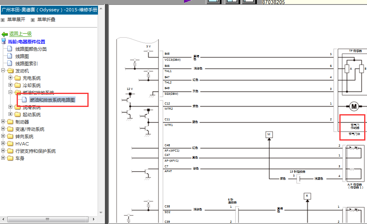Viewport: 367px width, 224px height.
Task: Select the 充电系统 label
Action: 32,78
